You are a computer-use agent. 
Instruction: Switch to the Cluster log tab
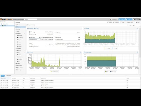coord(8,76)
